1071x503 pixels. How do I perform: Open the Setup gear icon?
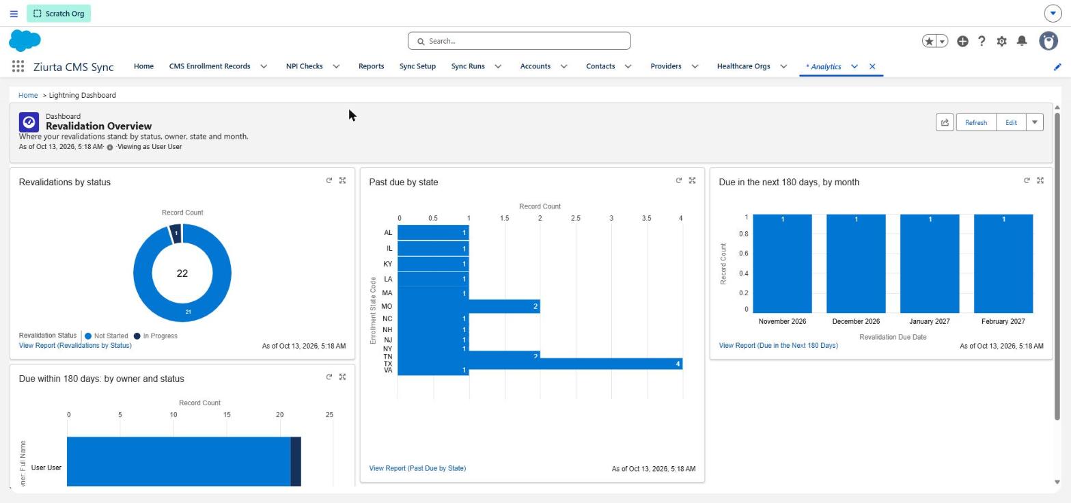(x=1001, y=41)
